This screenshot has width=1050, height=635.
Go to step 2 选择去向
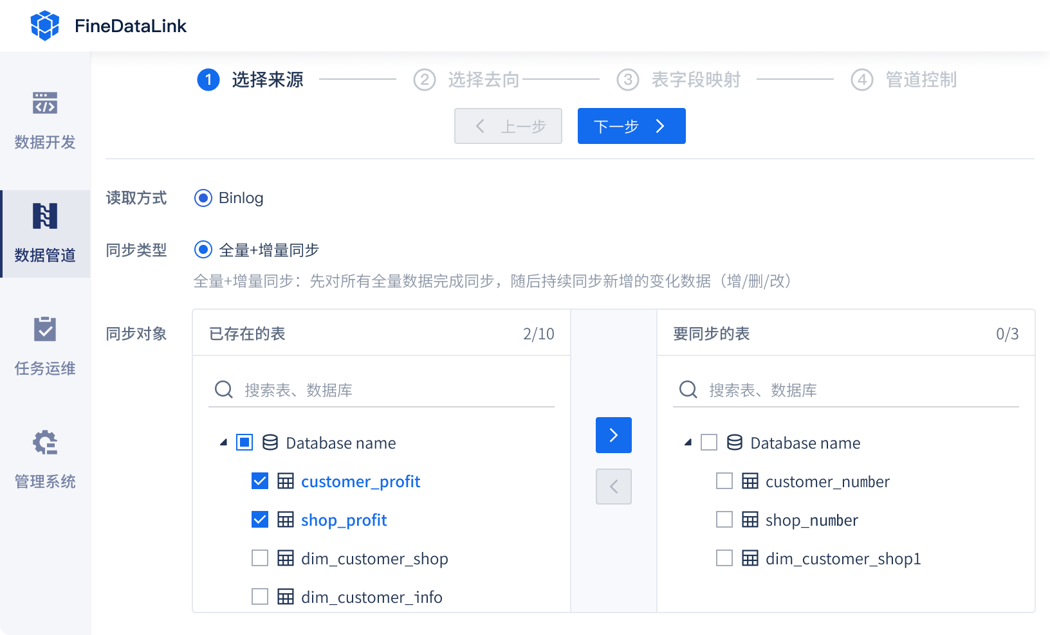click(466, 80)
